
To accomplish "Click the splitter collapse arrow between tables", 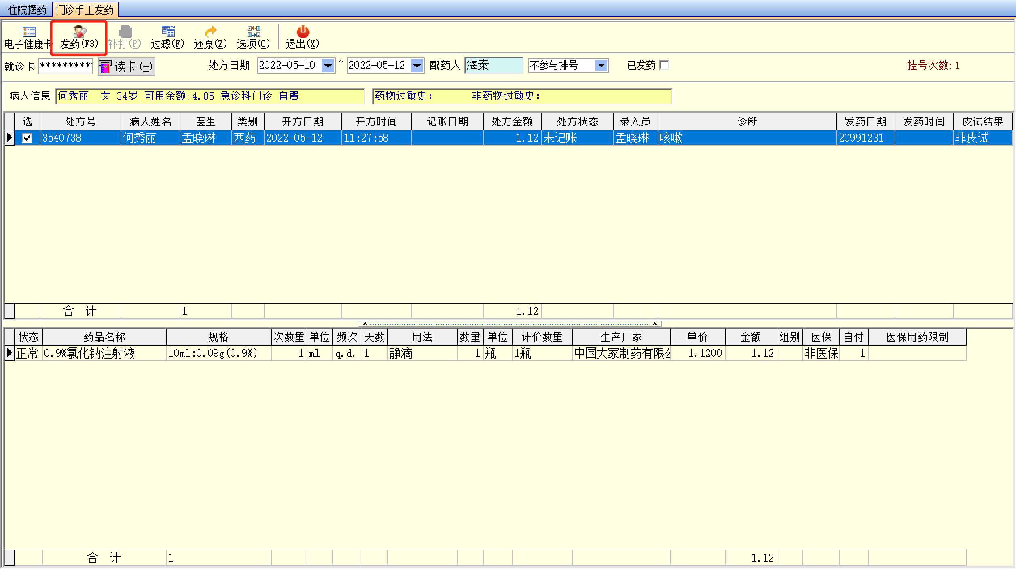I will pos(365,324).
